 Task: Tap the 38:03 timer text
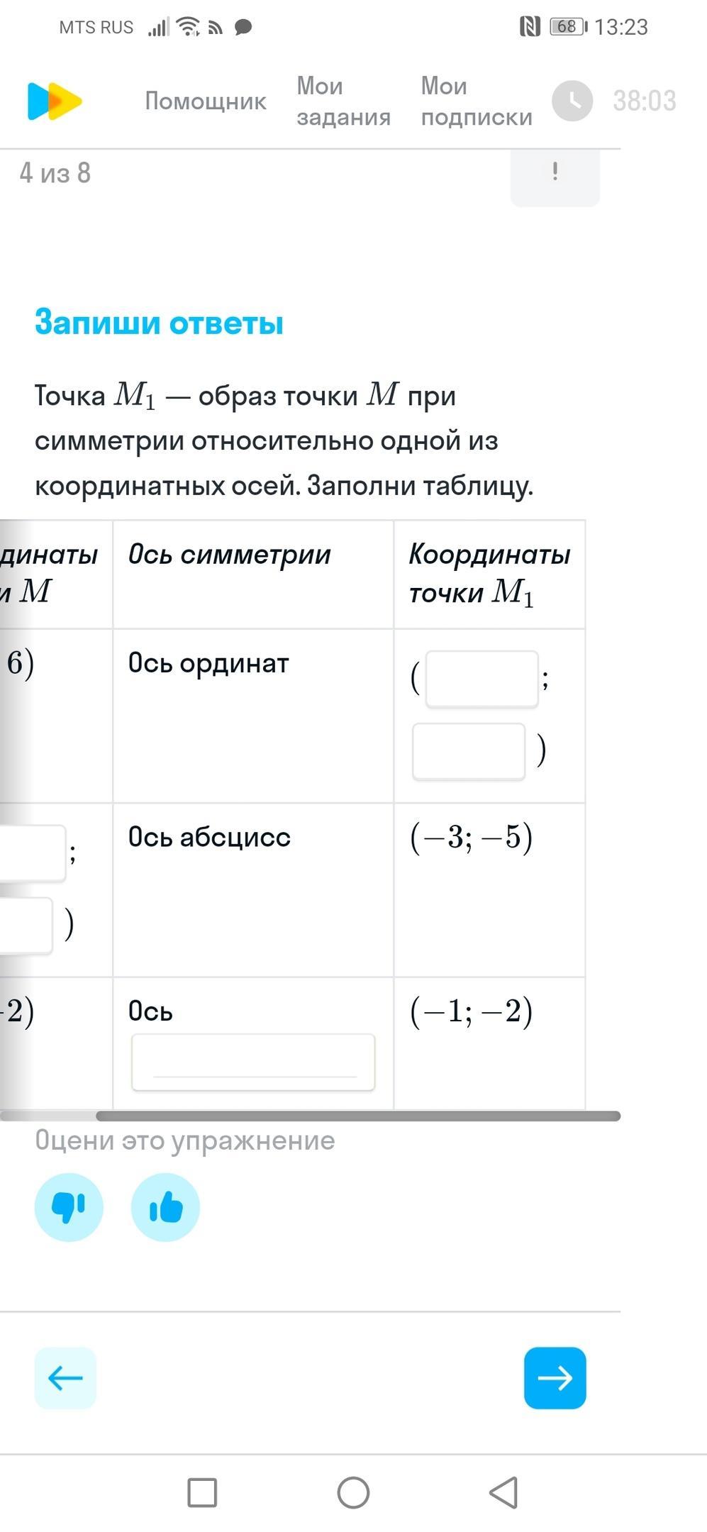pos(644,101)
